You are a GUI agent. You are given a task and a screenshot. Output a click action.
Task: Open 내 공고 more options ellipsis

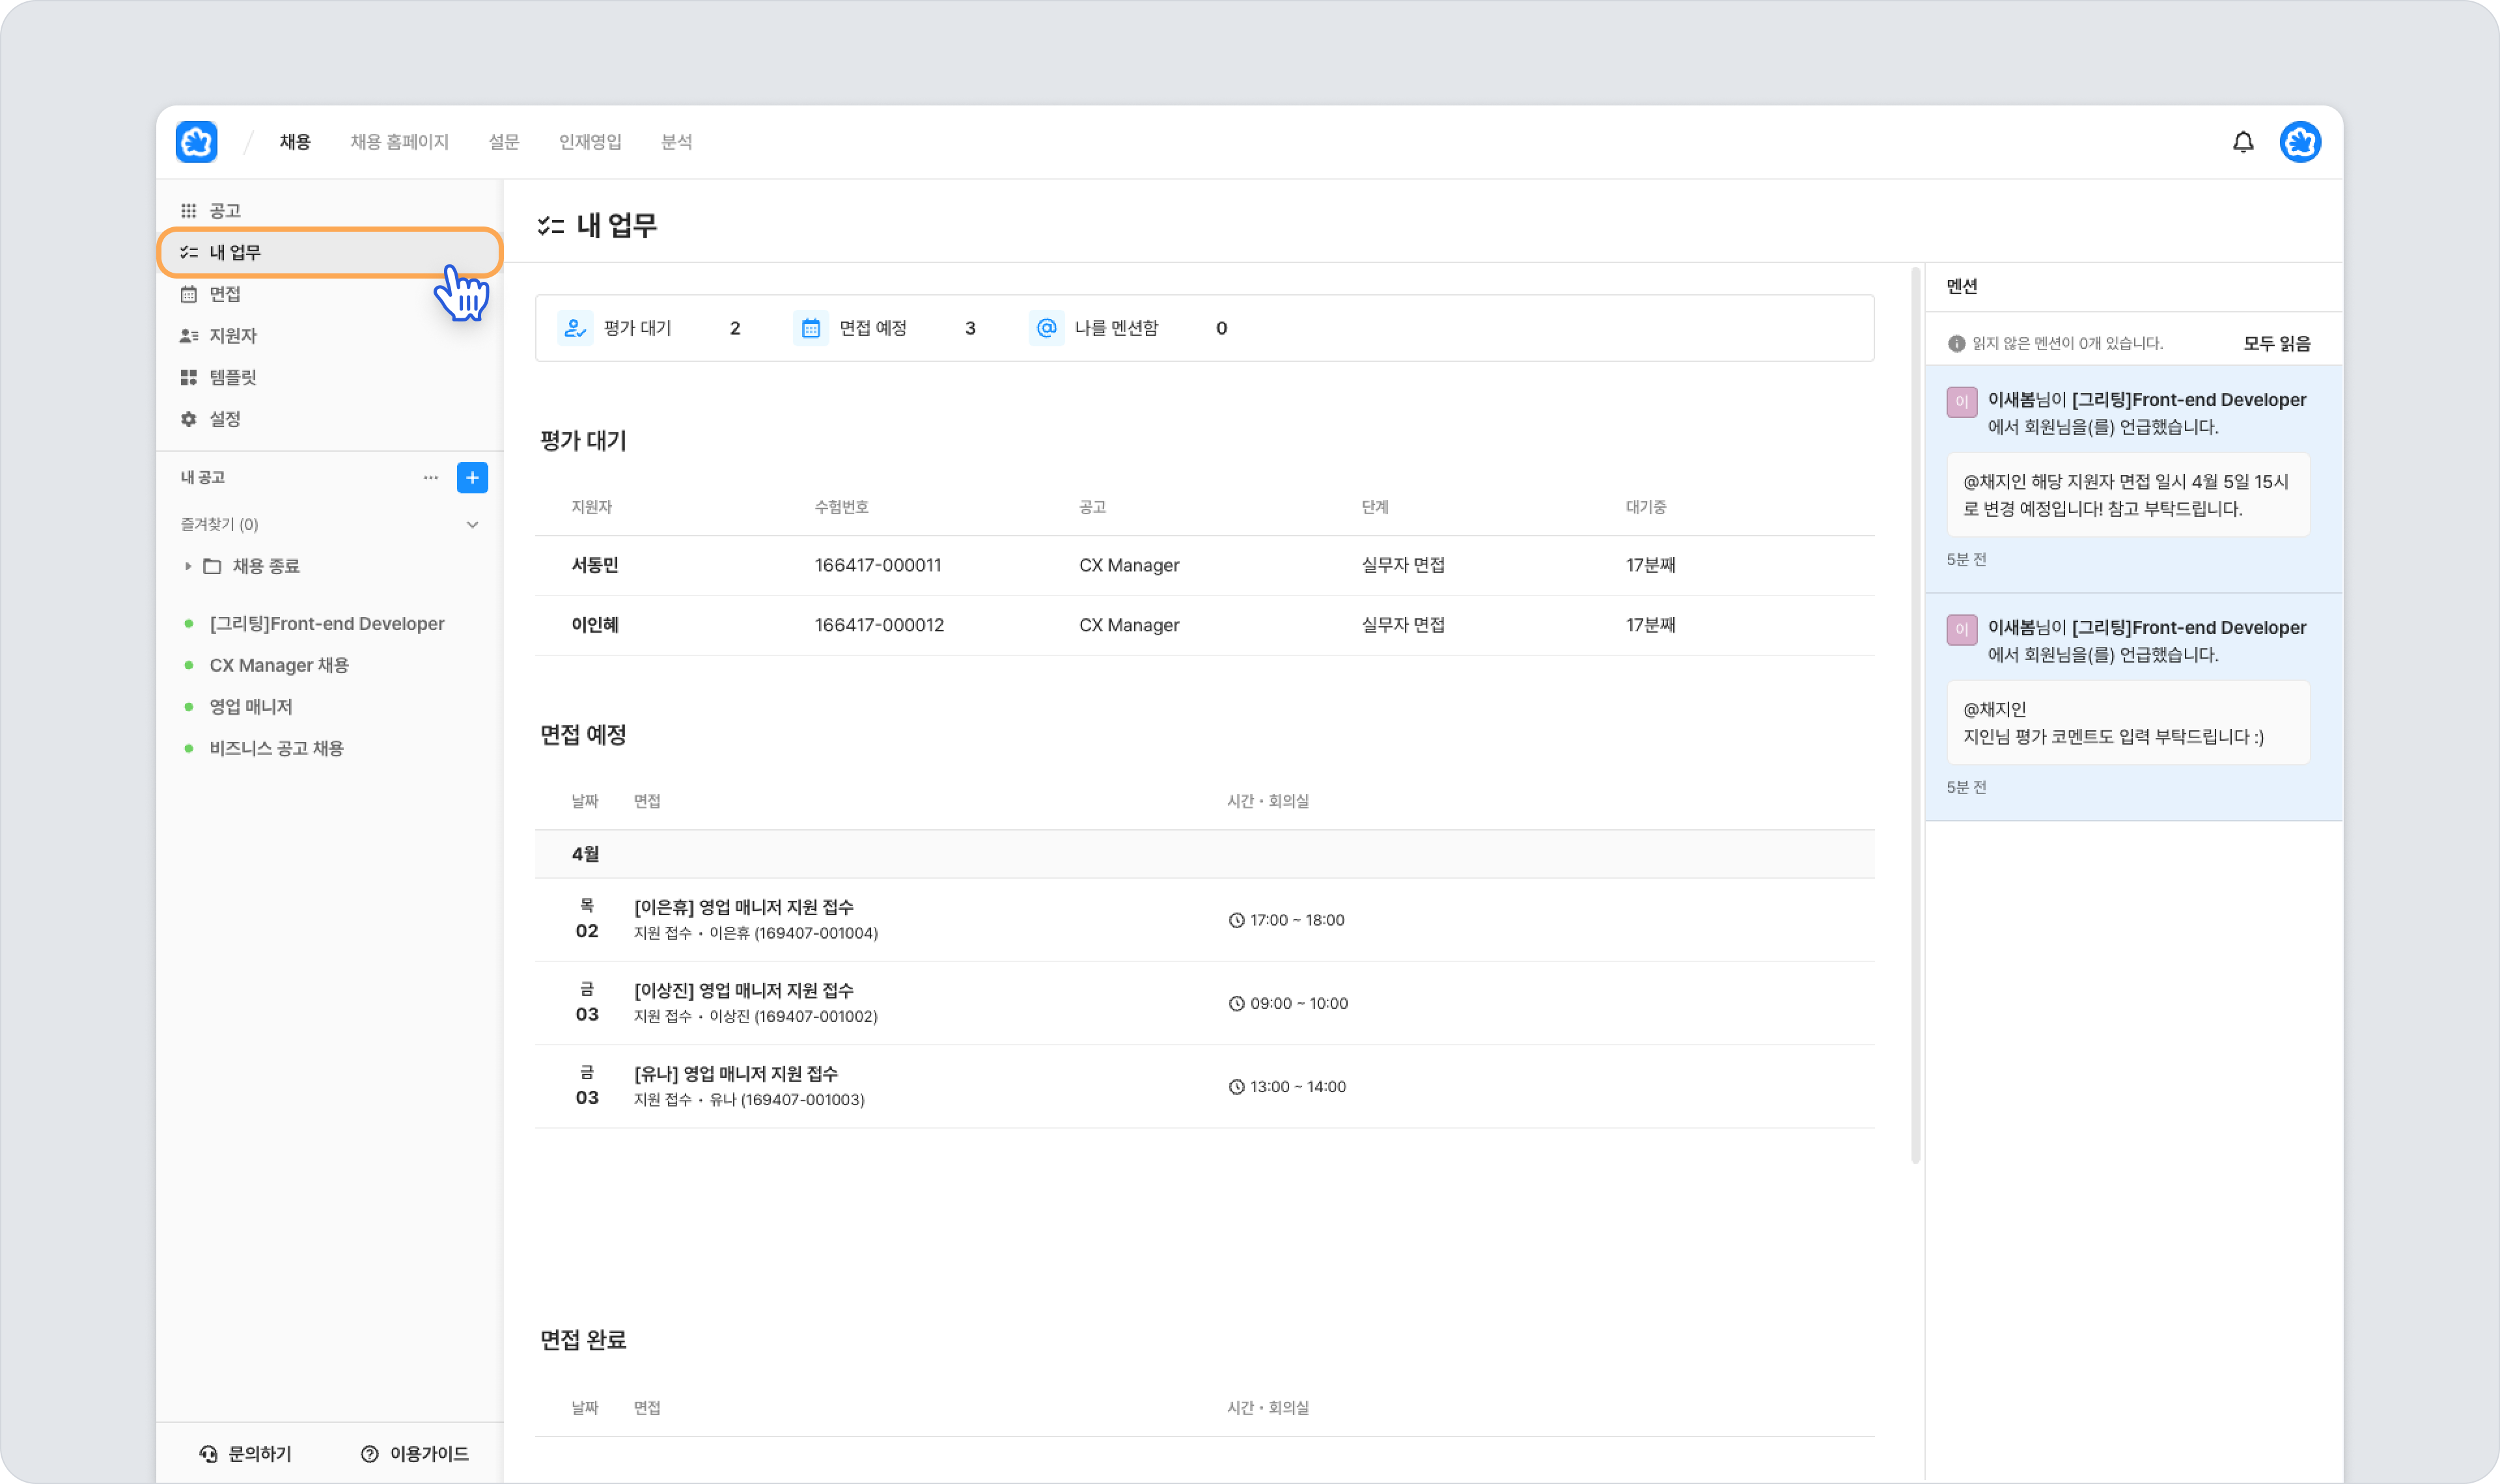(x=430, y=478)
